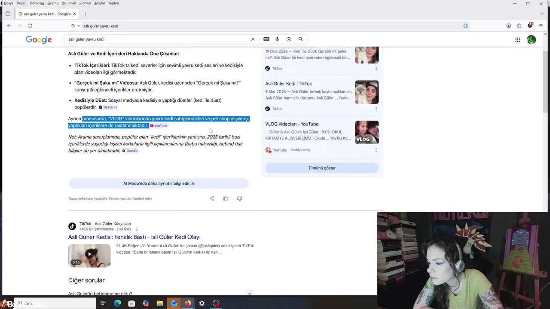Launch Microsoft Edge from taskbar
Viewport: 550px width, 309px height.
tap(118, 303)
